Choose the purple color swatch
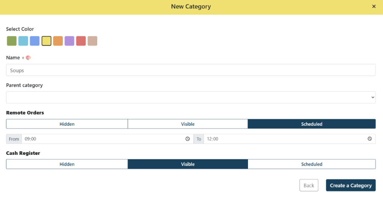 (70, 41)
